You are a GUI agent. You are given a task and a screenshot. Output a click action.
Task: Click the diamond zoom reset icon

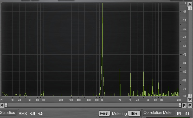point(190,105)
